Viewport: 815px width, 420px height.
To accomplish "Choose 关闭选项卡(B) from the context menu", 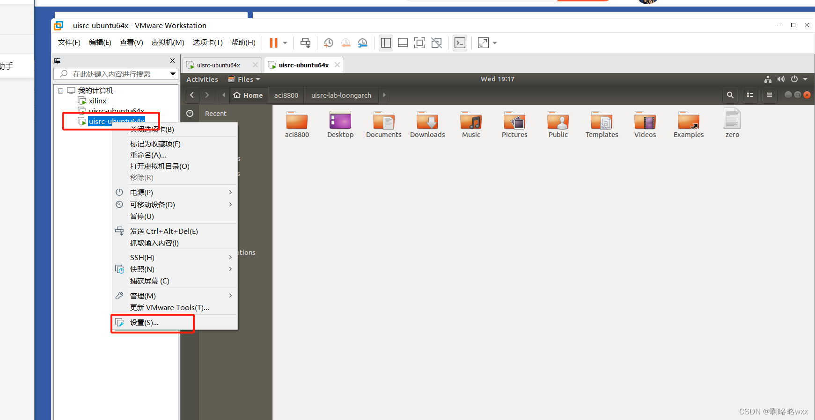I will point(152,130).
